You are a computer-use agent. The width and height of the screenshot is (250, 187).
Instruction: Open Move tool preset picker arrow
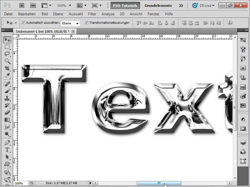[x=16, y=23]
